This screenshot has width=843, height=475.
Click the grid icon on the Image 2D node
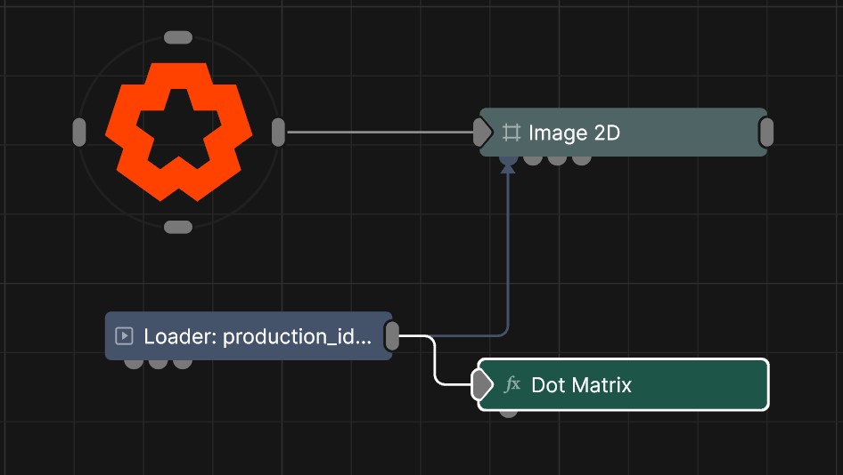(x=511, y=133)
